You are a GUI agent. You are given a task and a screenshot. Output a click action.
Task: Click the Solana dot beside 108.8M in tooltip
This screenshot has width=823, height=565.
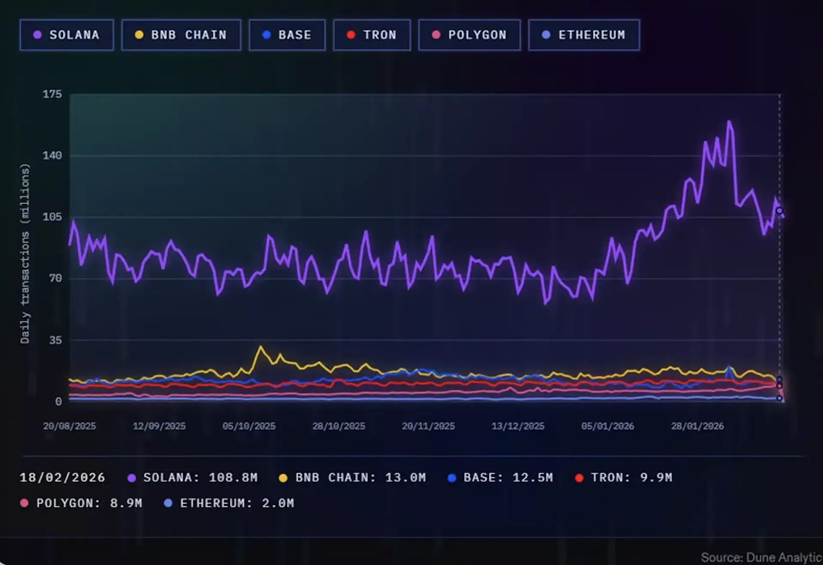(x=131, y=477)
